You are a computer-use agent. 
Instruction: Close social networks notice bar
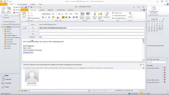[144, 68]
